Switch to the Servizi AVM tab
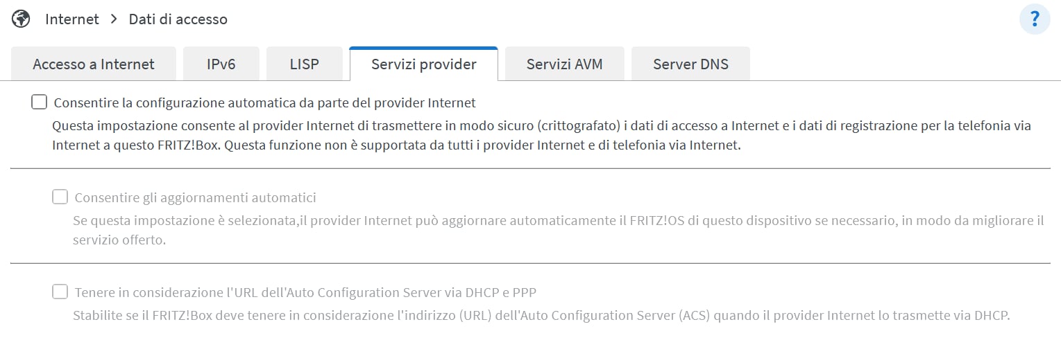The height and width of the screenshot is (349, 1061). (x=565, y=64)
